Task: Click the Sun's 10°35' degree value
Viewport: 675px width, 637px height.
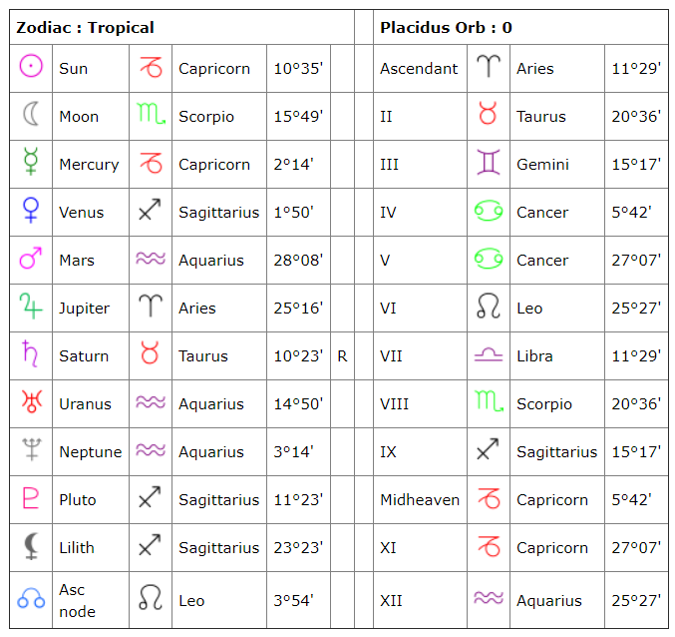Action: 298,68
